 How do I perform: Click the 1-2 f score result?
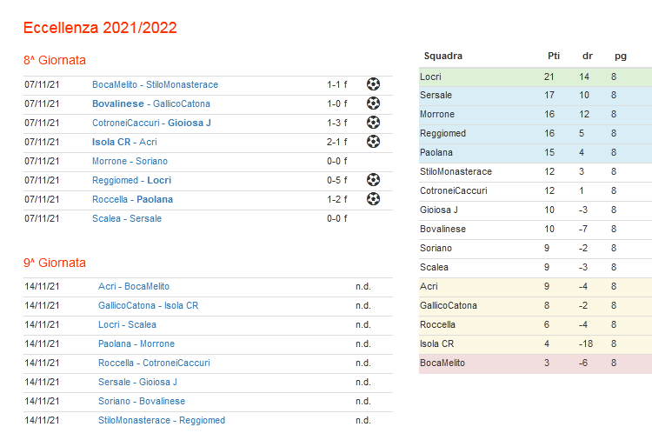coord(336,199)
